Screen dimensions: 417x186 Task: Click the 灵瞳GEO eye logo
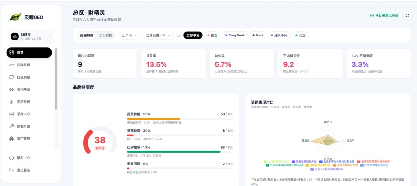(15, 17)
